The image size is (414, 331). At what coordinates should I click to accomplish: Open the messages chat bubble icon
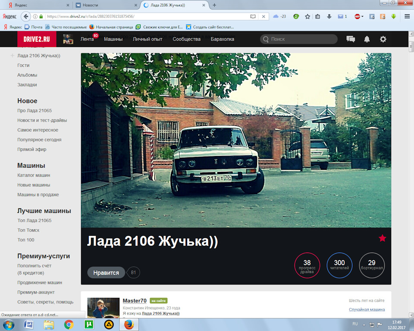click(351, 39)
